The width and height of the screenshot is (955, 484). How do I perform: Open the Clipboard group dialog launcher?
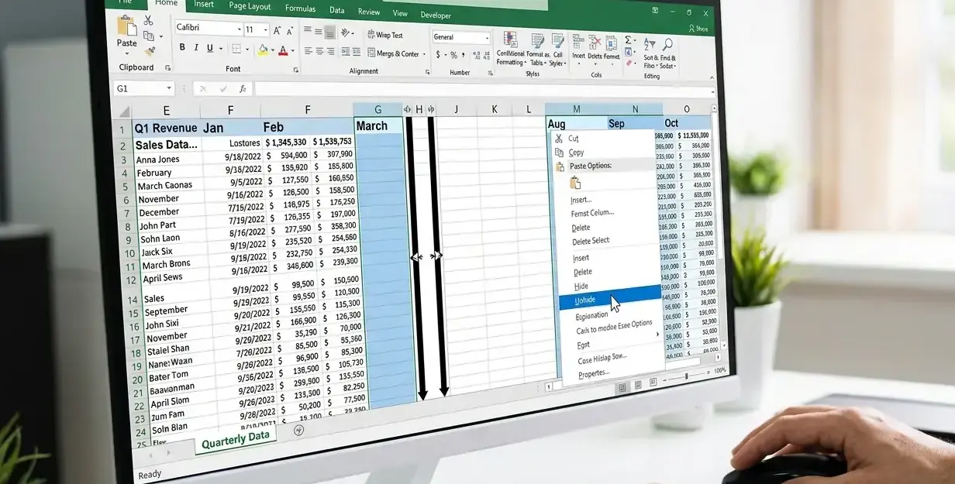(168, 68)
